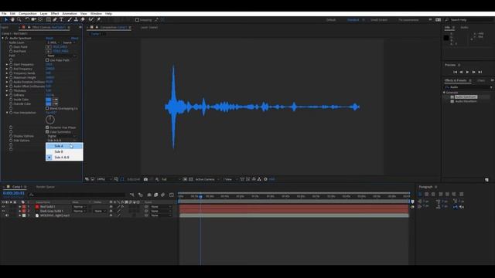Click the Frame Blending icon in timeline

156,195
